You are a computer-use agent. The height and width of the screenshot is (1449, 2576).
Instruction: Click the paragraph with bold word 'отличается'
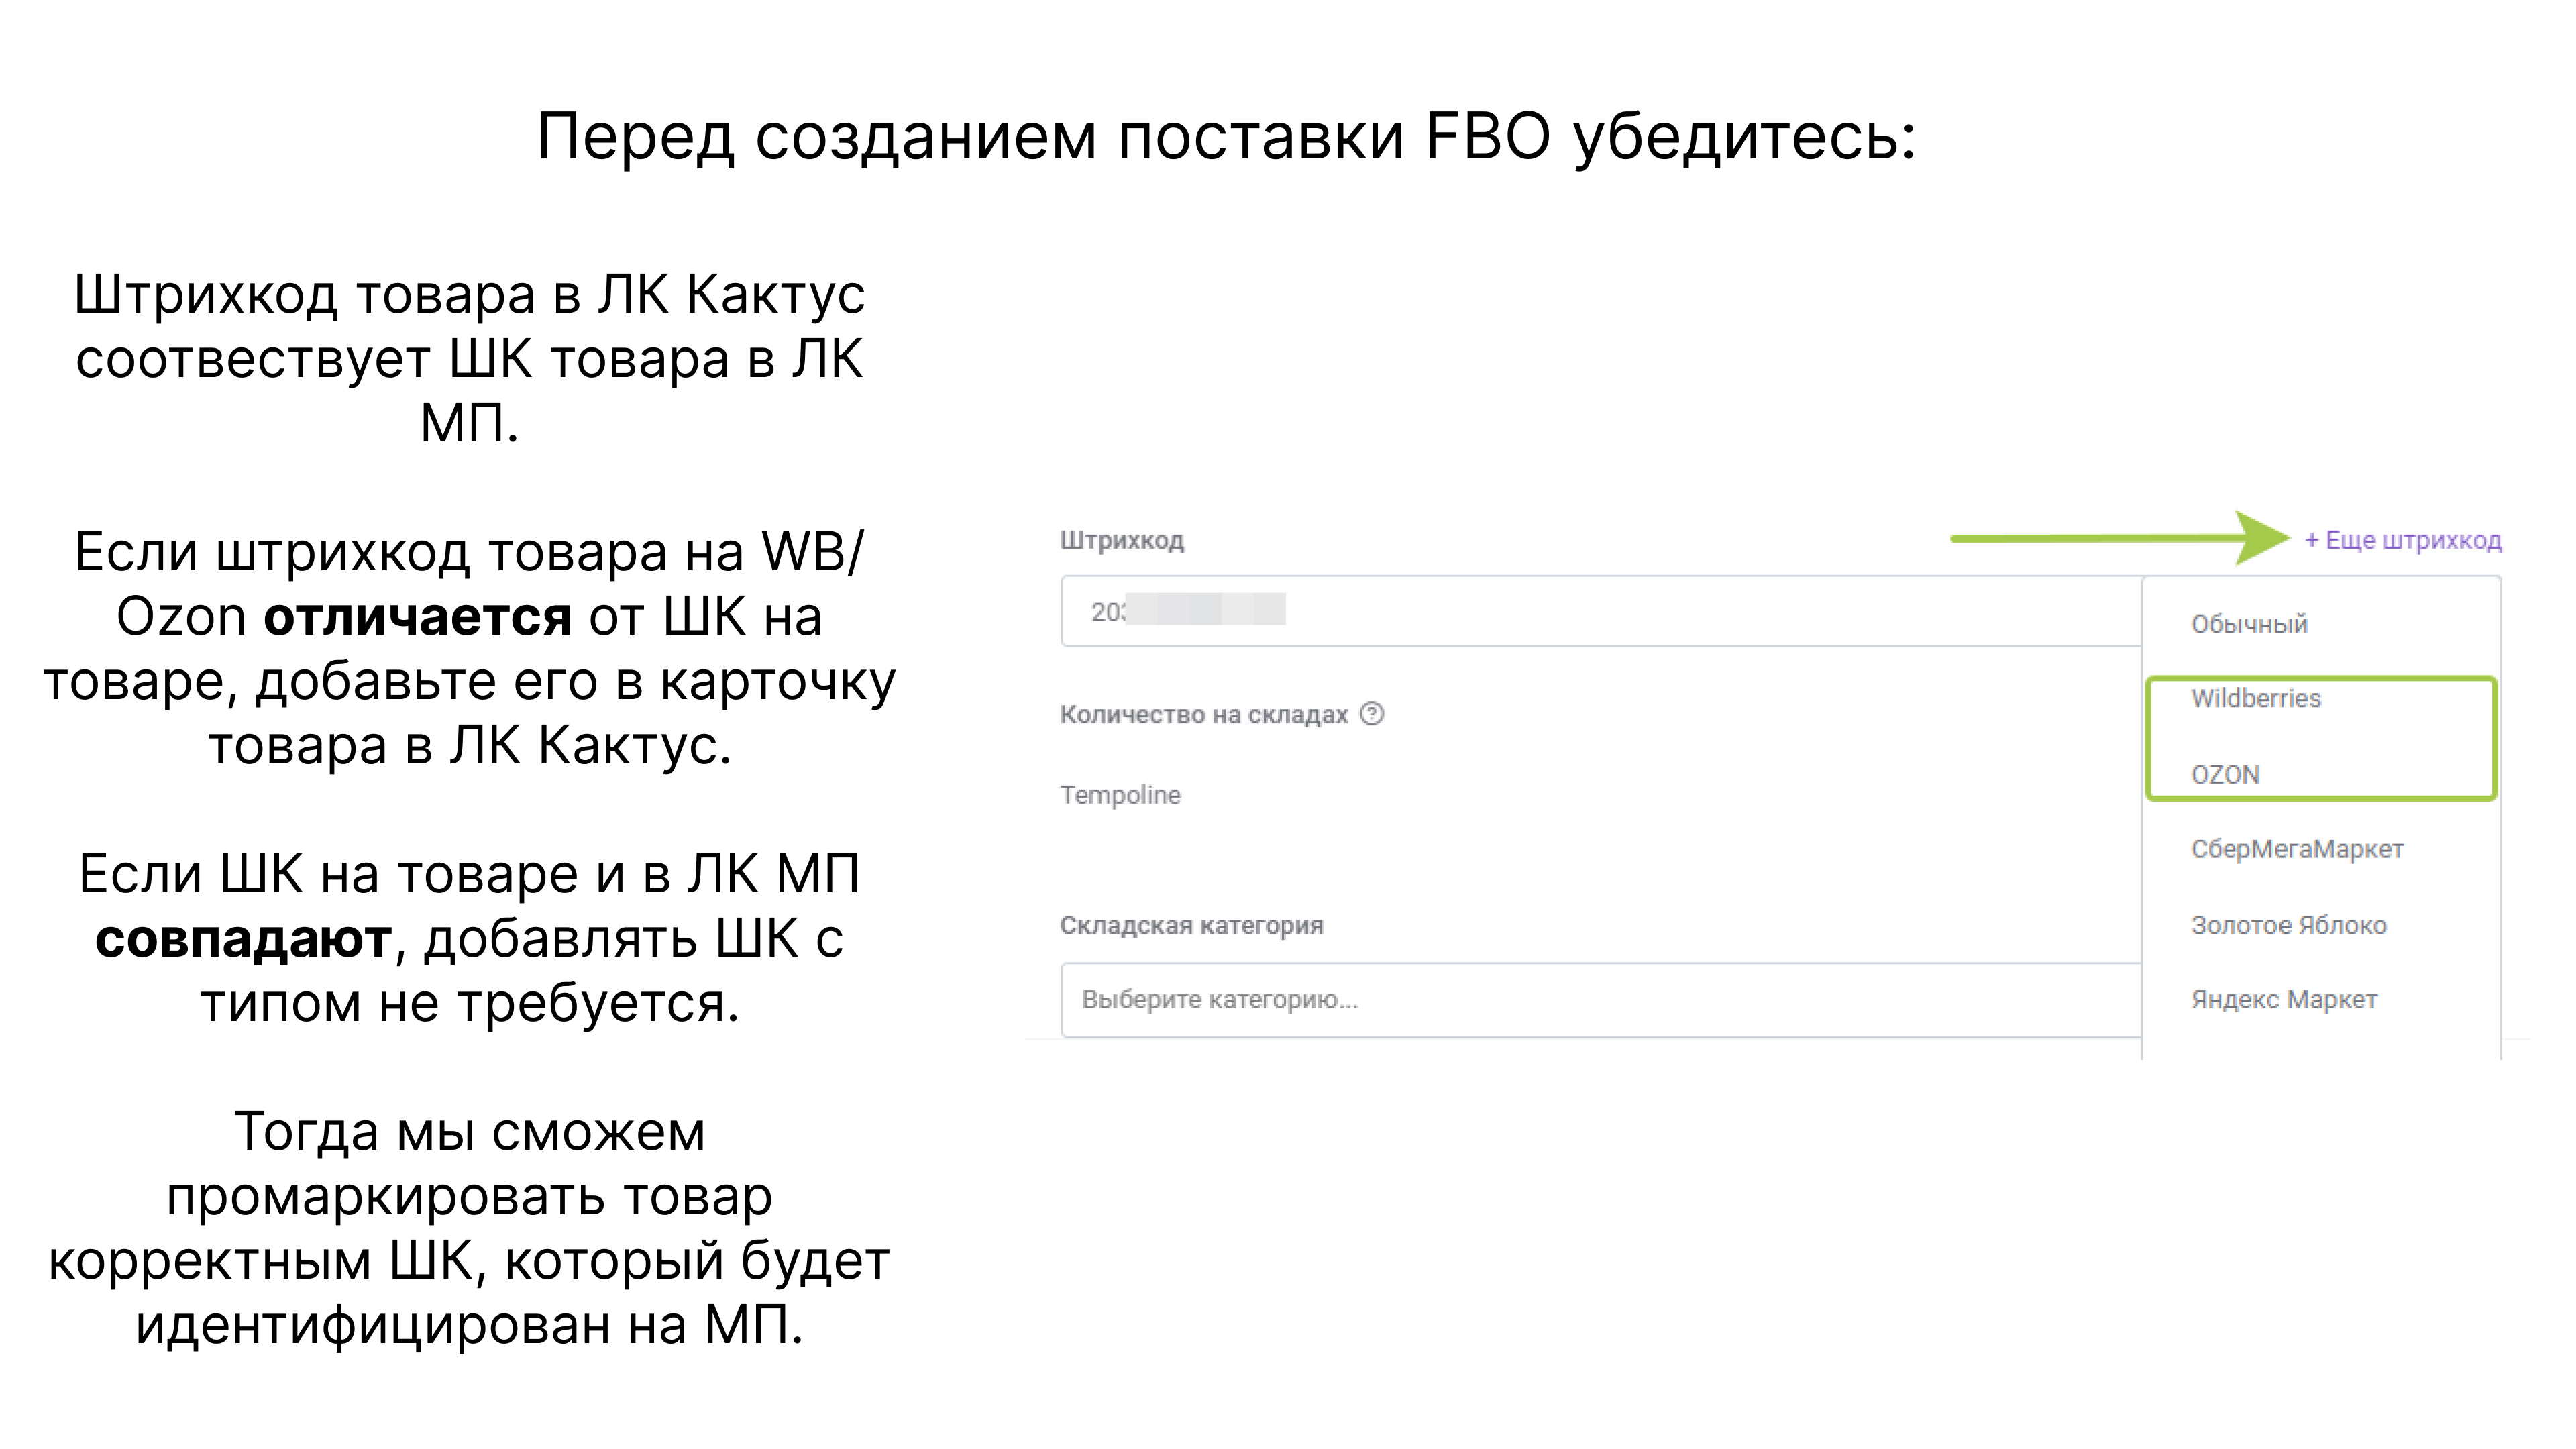coord(469,648)
